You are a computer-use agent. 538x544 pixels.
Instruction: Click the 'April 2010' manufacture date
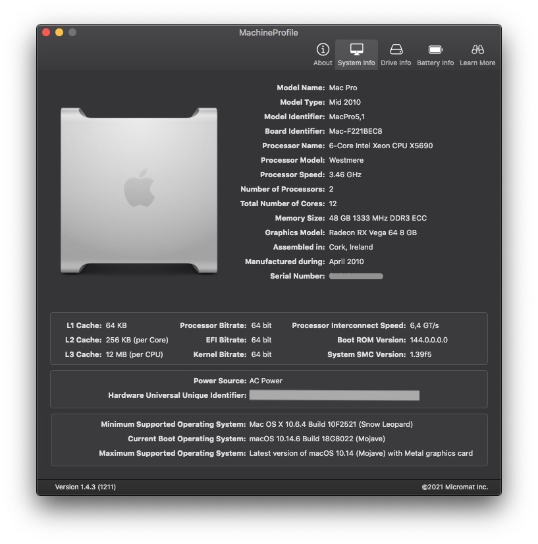point(346,262)
